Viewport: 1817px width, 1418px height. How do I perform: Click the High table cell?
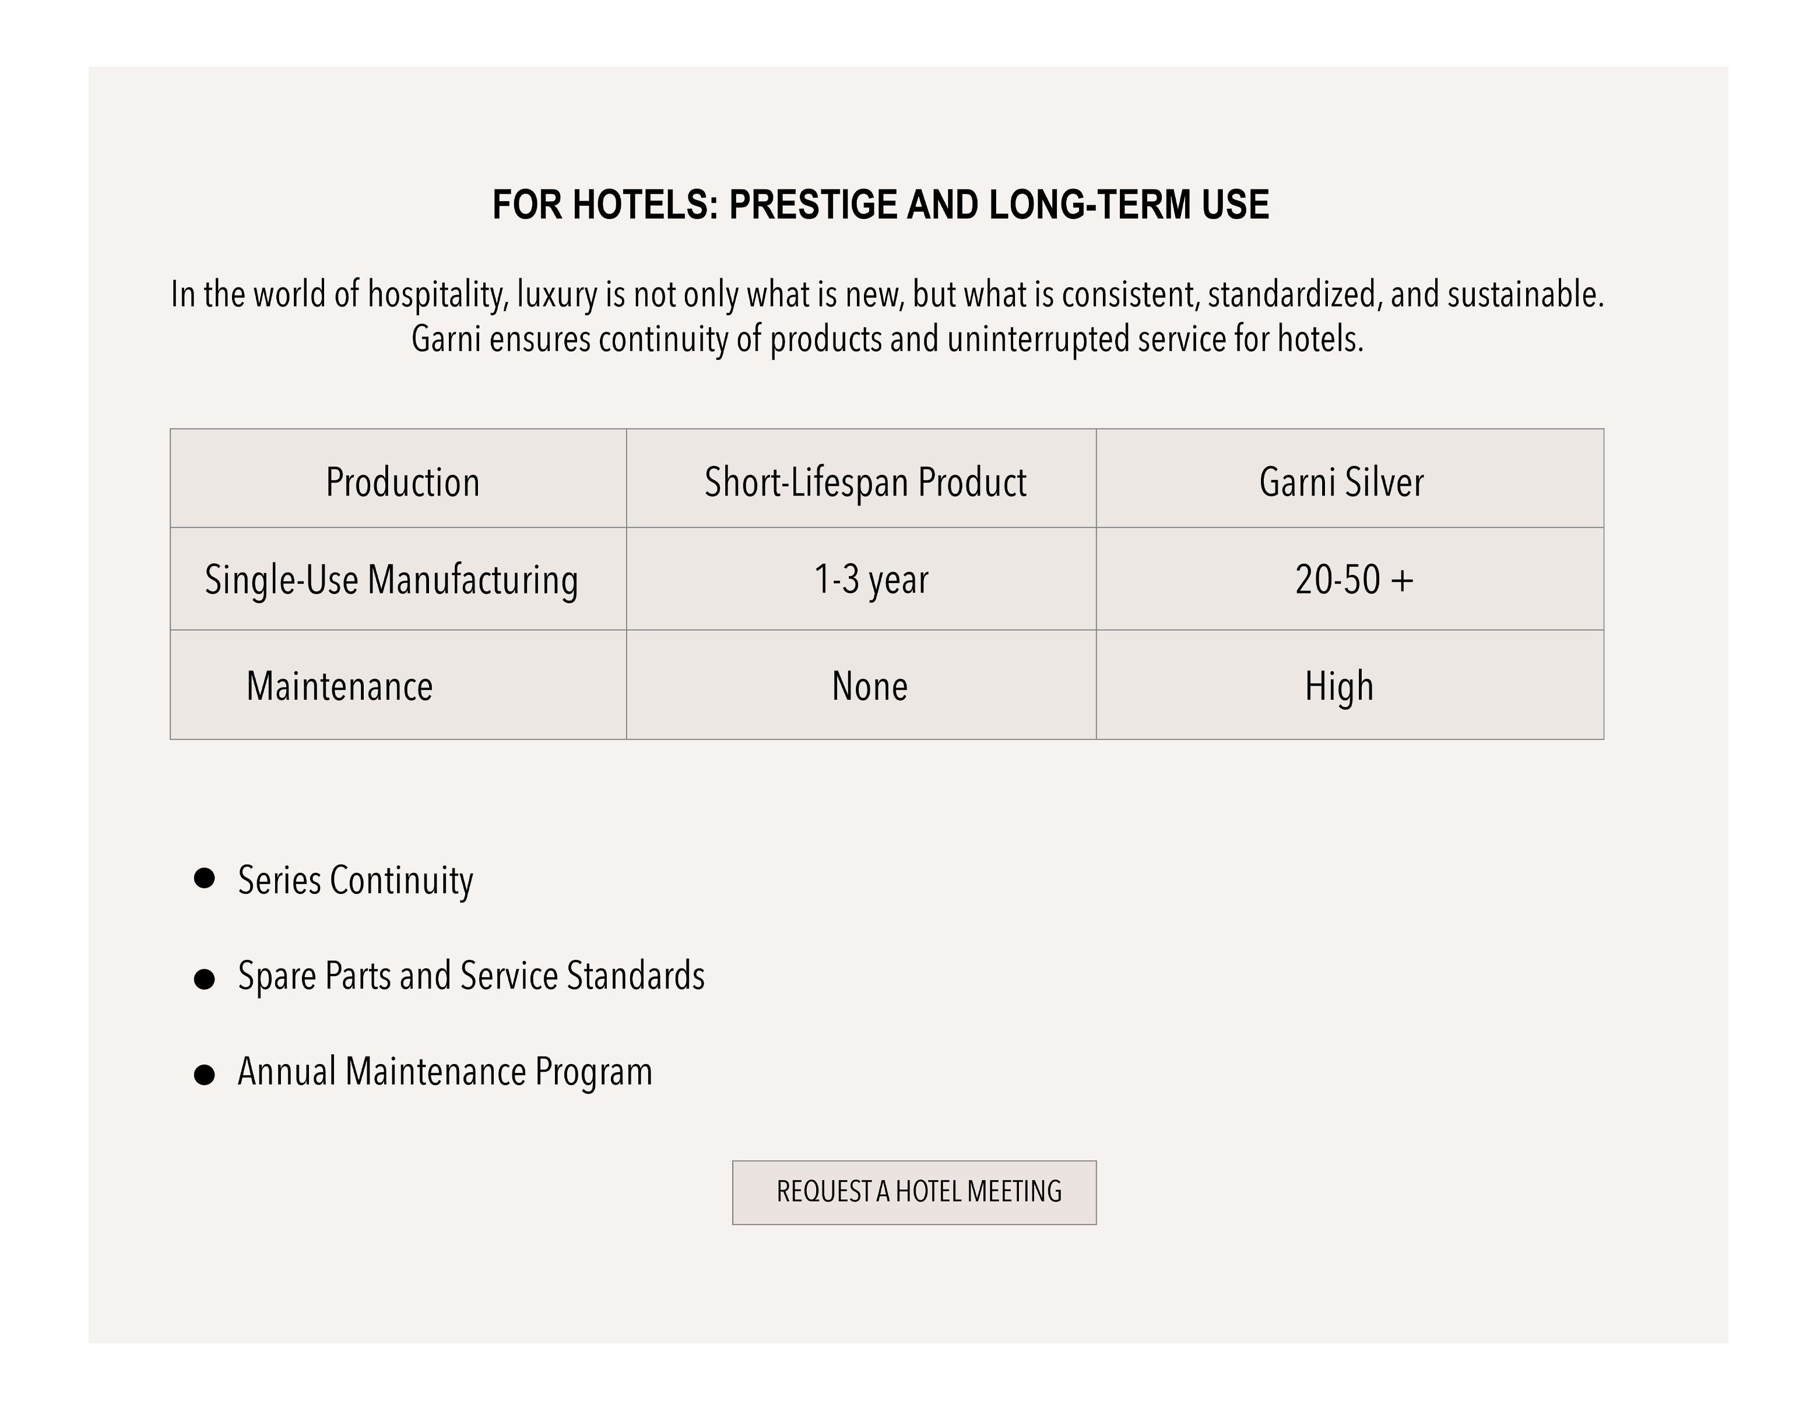[1338, 686]
